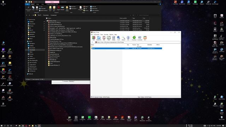
Task: Select highlighted folder row in WinRAR
Action: click(126, 48)
